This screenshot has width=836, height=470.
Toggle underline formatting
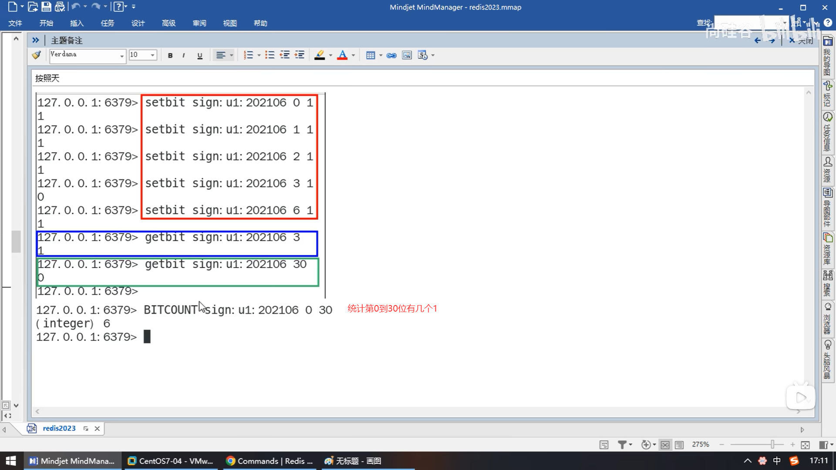tap(200, 55)
